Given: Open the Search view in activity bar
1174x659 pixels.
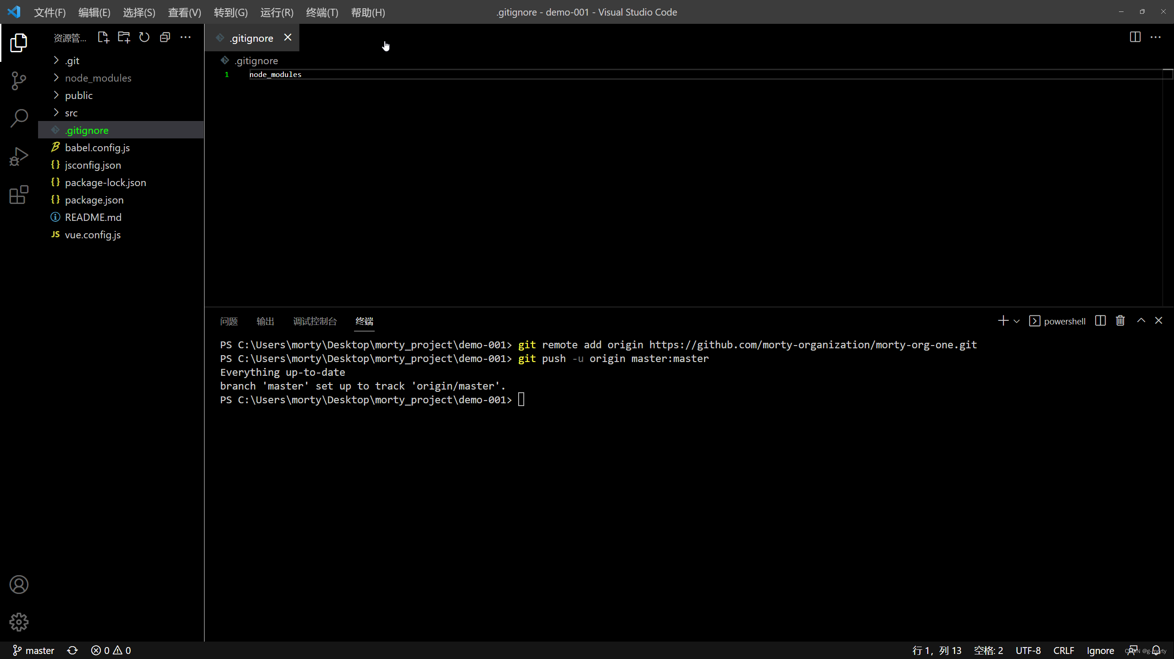Looking at the screenshot, I should tap(19, 118).
